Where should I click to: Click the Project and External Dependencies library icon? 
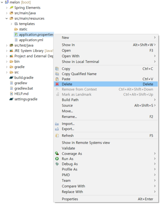click(11, 56)
